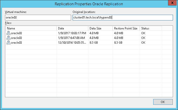This screenshot has width=178, height=110.
Task: Click OK status of the 6:47:08 AM row
Action: 143,38
